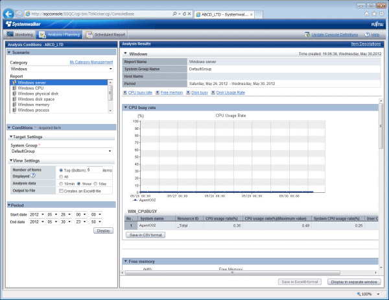
Task: Collapse the Period section
Action: [9, 205]
